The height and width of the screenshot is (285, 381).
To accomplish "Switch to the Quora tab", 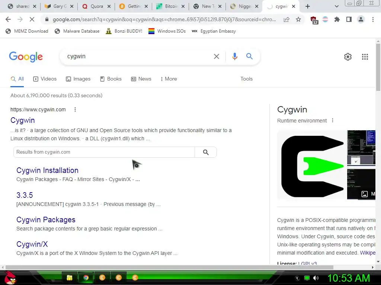I will (96, 7).
